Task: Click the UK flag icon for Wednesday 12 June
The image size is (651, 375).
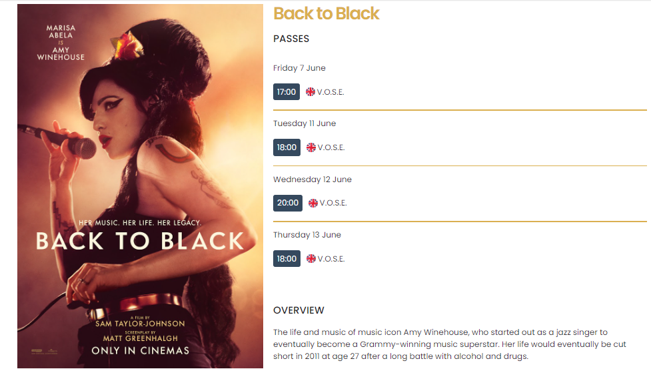Action: pos(313,203)
